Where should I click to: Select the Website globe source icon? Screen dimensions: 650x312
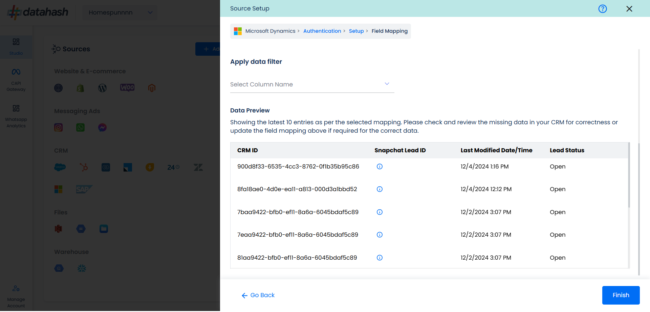tap(59, 88)
